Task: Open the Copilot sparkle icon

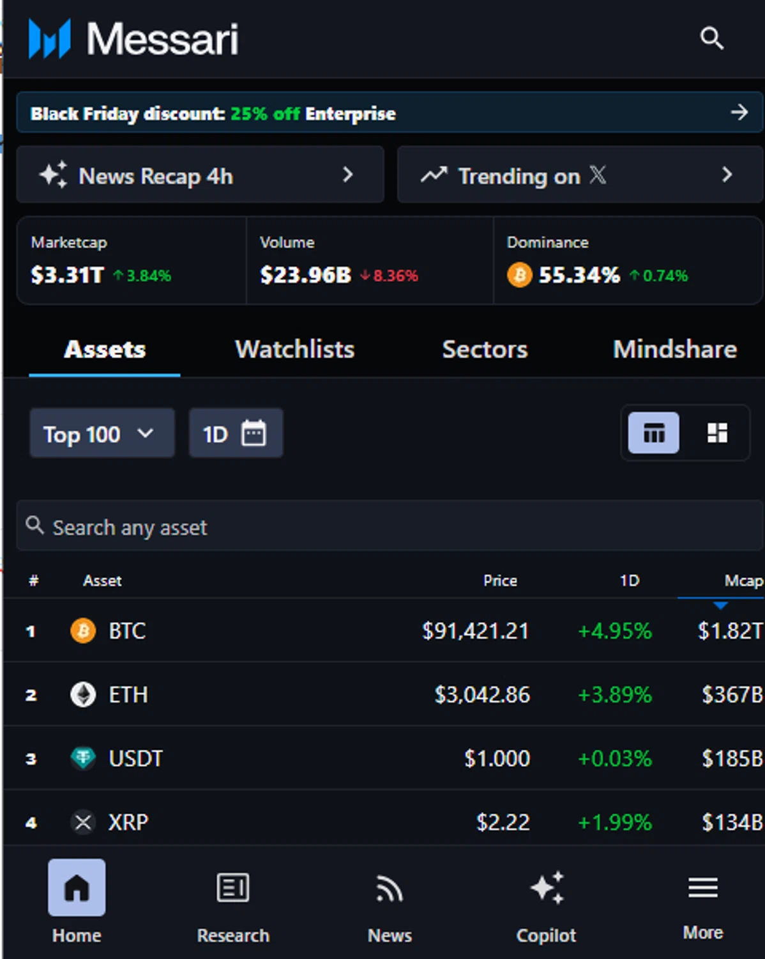Action: pyautogui.click(x=547, y=887)
